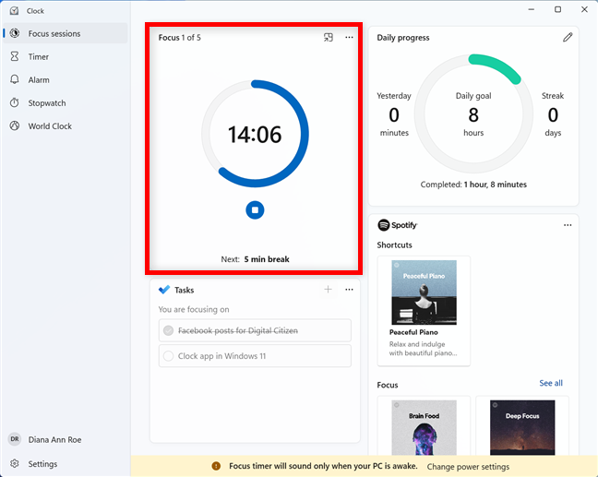Uncheck the completed Facebook posts task
Image resolution: width=598 pixels, height=477 pixels.
pyautogui.click(x=168, y=330)
